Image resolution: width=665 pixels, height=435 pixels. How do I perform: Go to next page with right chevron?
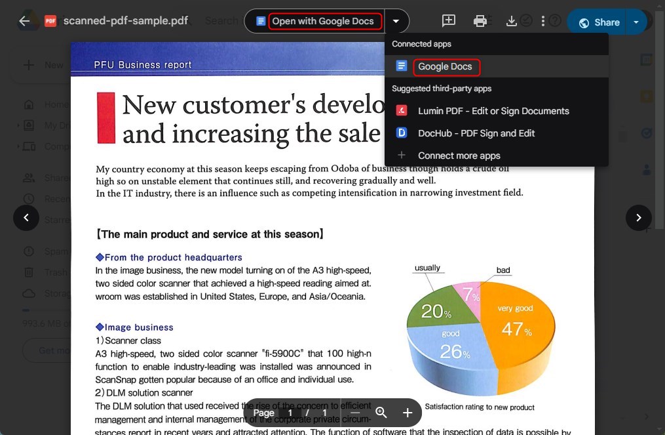639,217
